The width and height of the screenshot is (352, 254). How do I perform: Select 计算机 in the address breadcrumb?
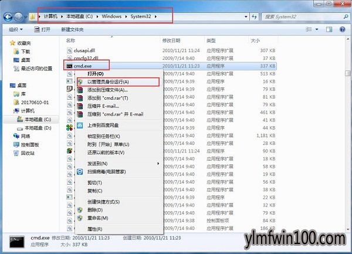pos(50,16)
